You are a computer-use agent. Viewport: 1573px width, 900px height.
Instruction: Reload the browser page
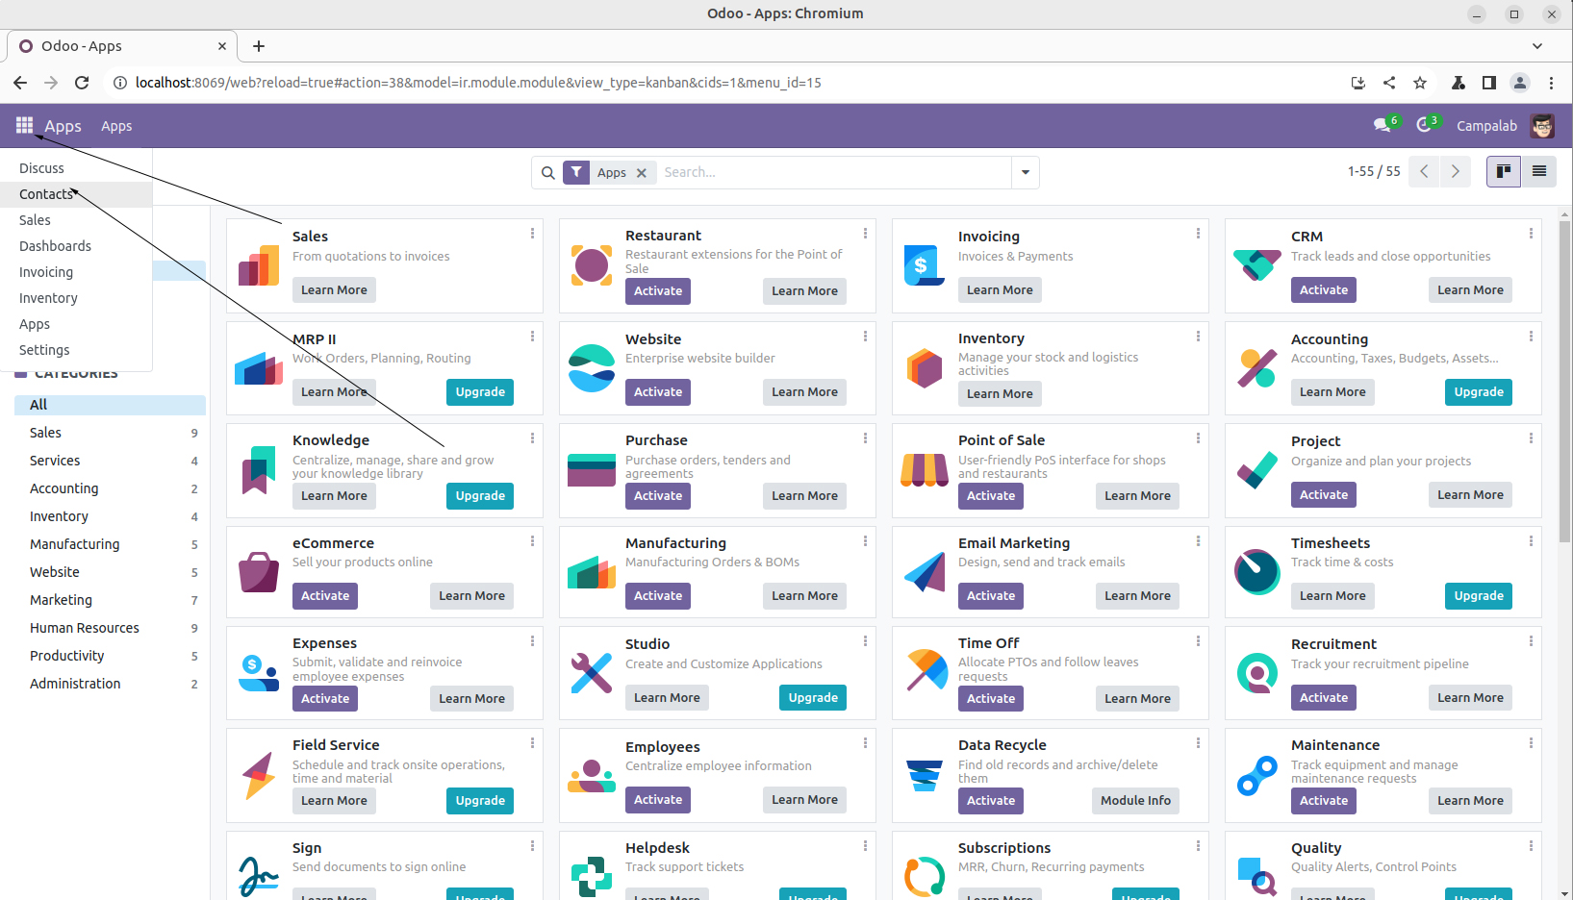click(x=82, y=83)
